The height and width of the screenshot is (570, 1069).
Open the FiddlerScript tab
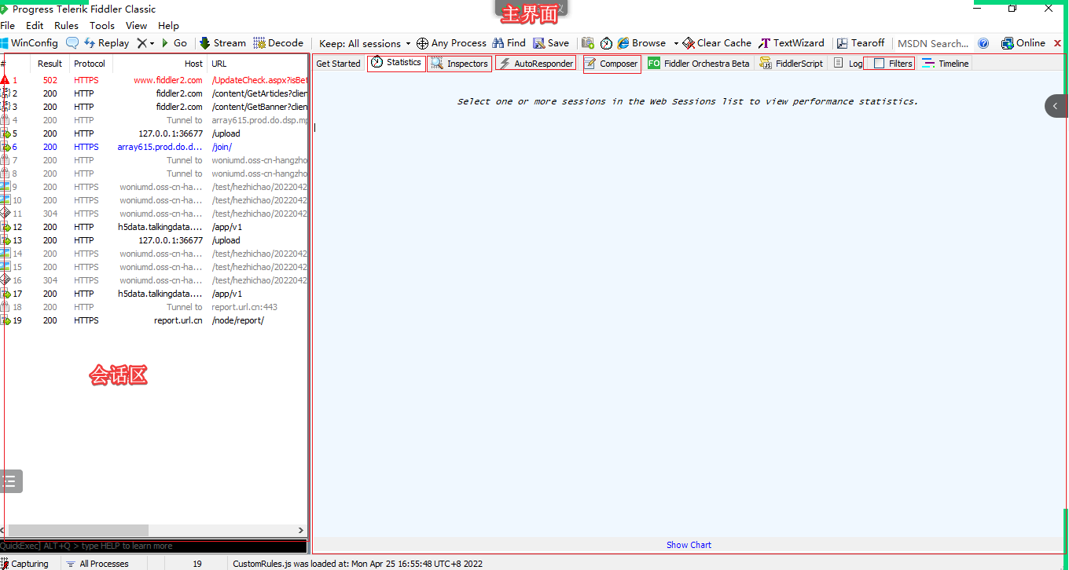tap(792, 64)
